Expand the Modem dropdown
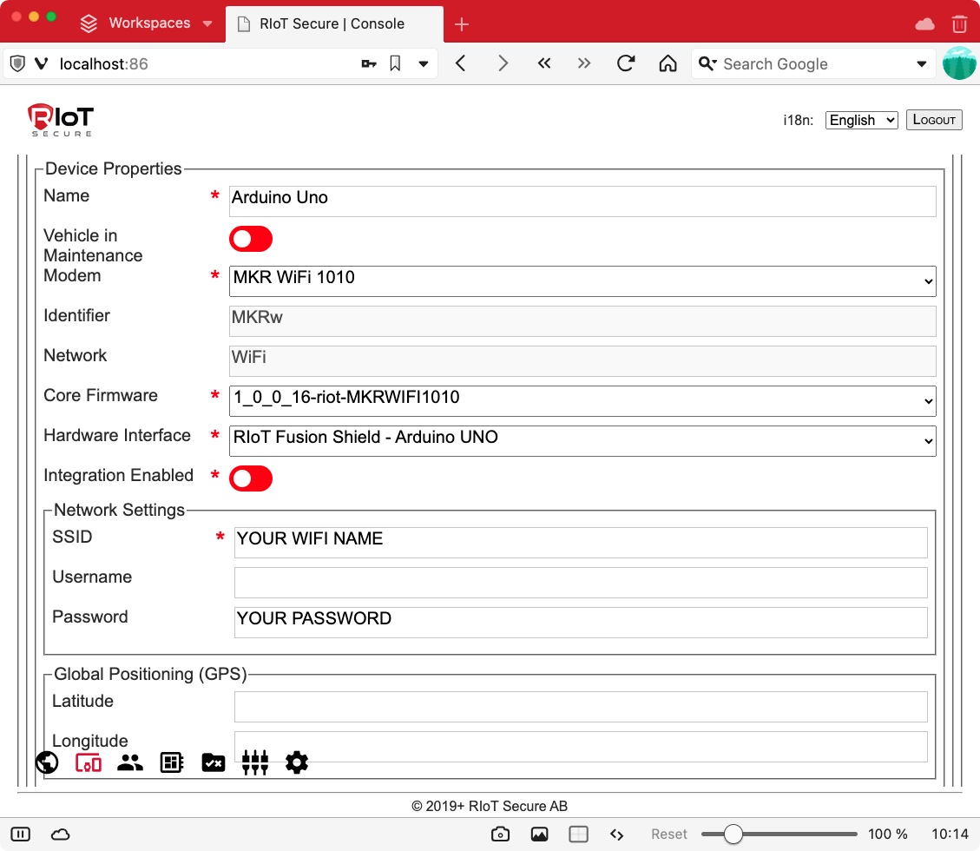This screenshot has height=851, width=980. (582, 280)
